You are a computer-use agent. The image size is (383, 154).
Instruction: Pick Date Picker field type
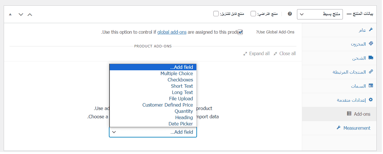181,124
